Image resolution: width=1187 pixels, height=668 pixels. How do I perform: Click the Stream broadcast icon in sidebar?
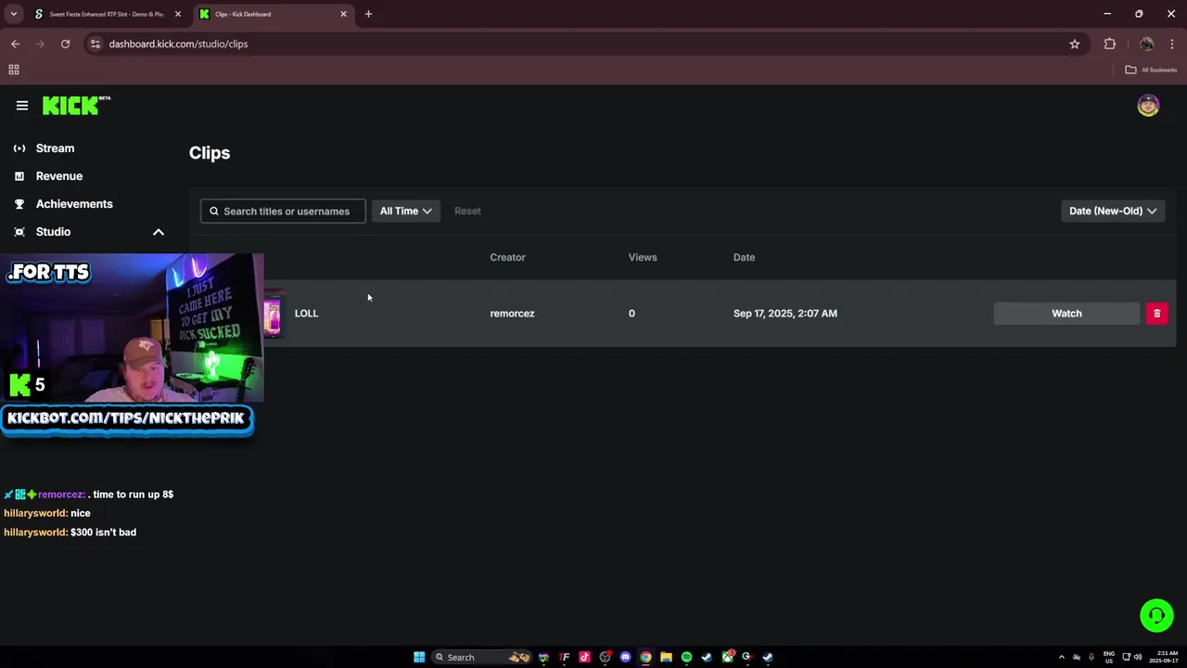19,148
